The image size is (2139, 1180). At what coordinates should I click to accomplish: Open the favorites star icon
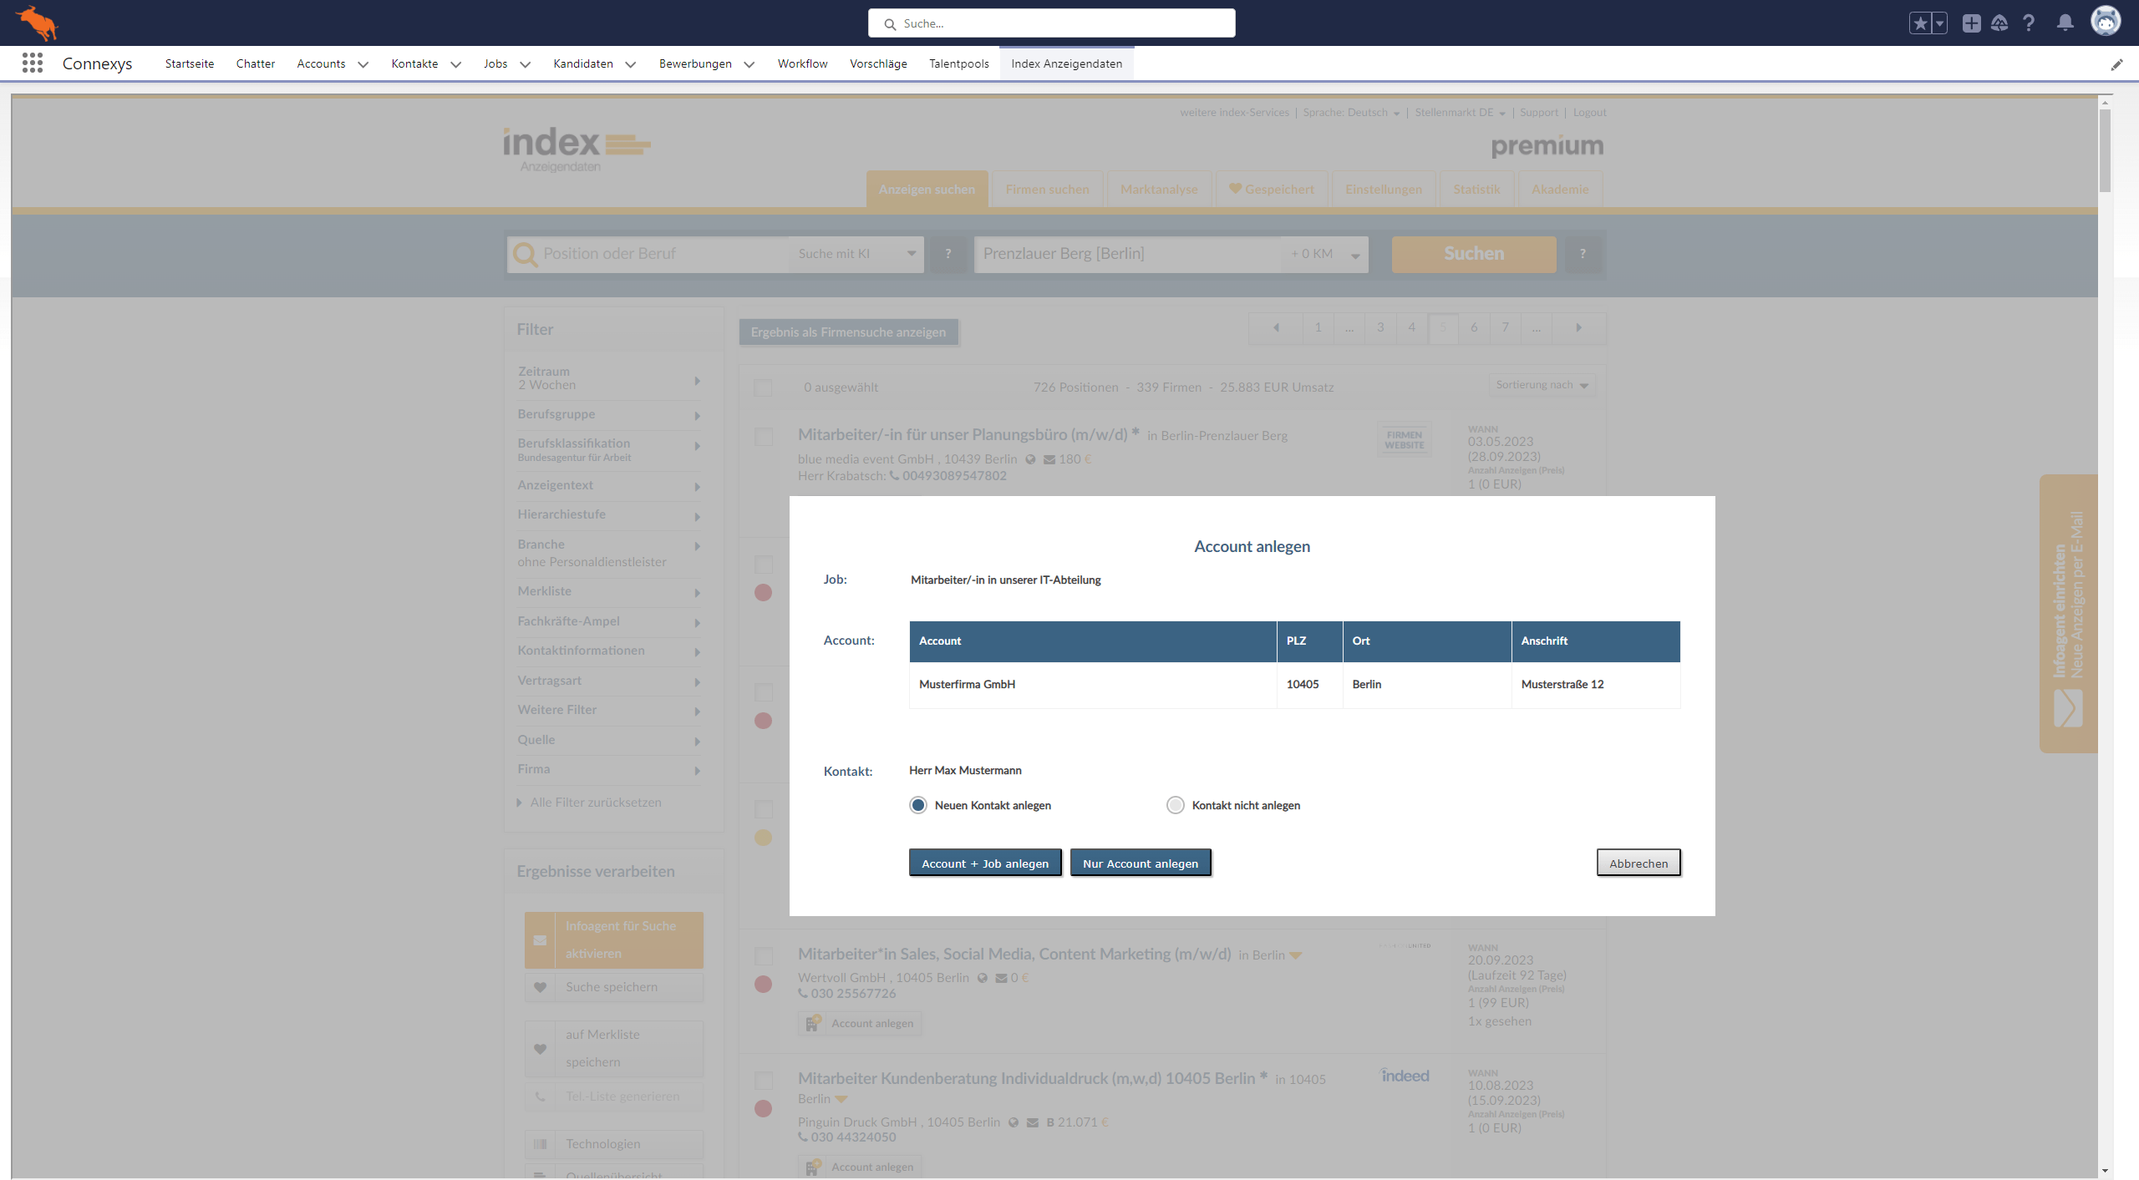pyautogui.click(x=1920, y=23)
